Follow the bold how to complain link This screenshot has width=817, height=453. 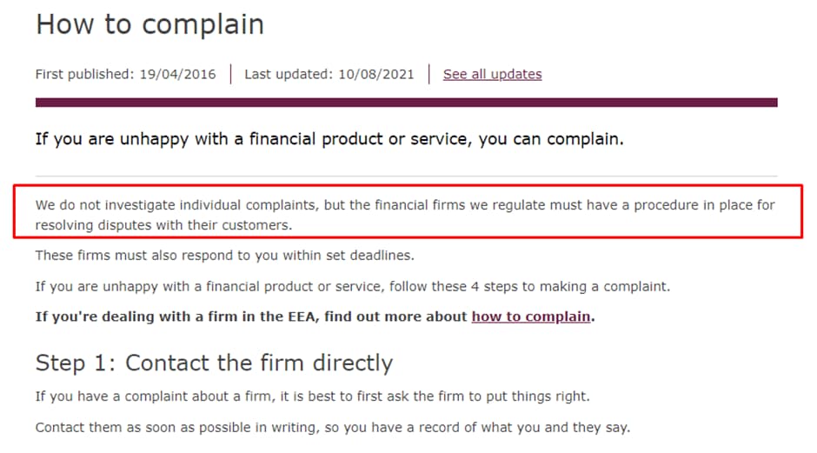531,316
